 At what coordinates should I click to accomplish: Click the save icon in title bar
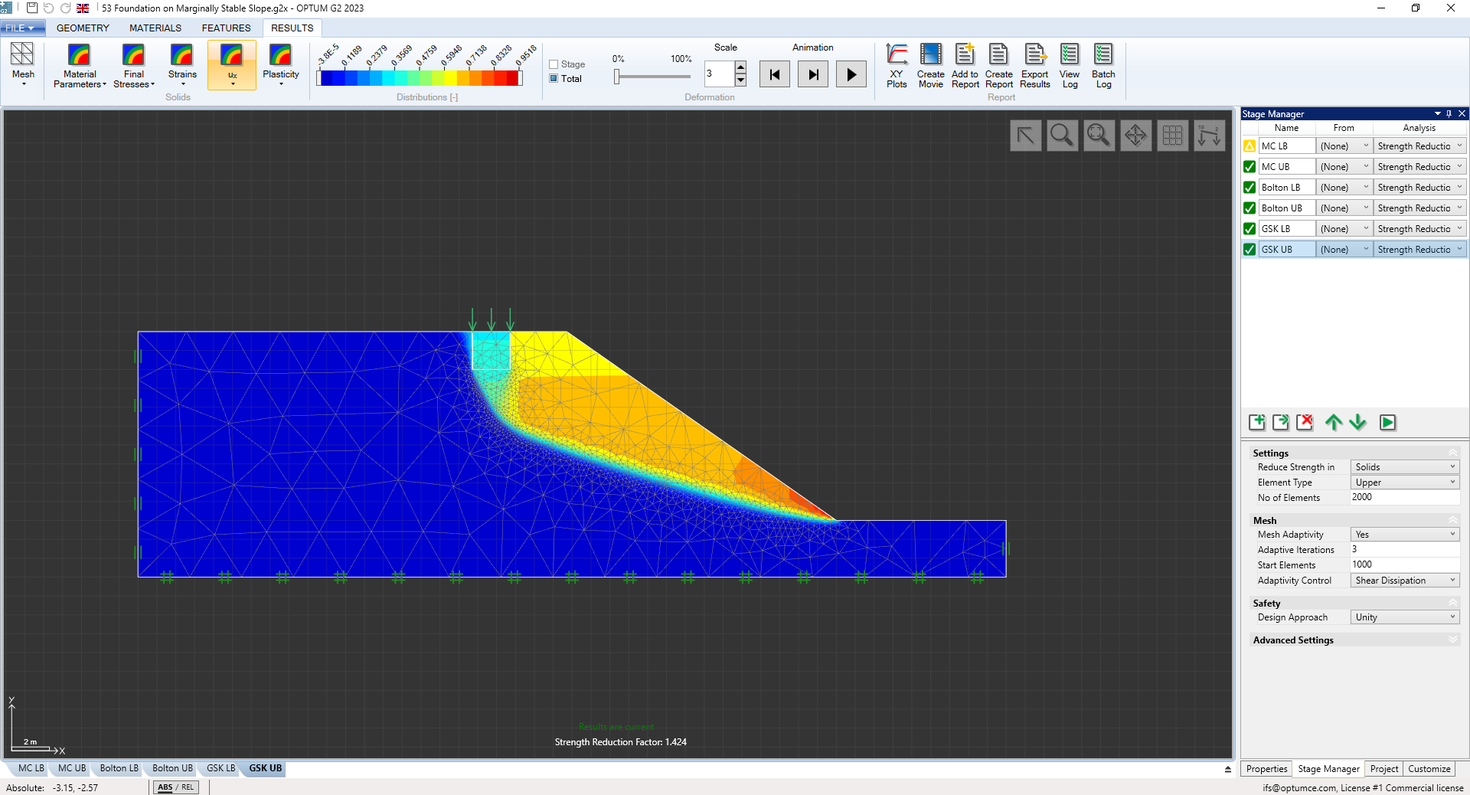point(32,8)
